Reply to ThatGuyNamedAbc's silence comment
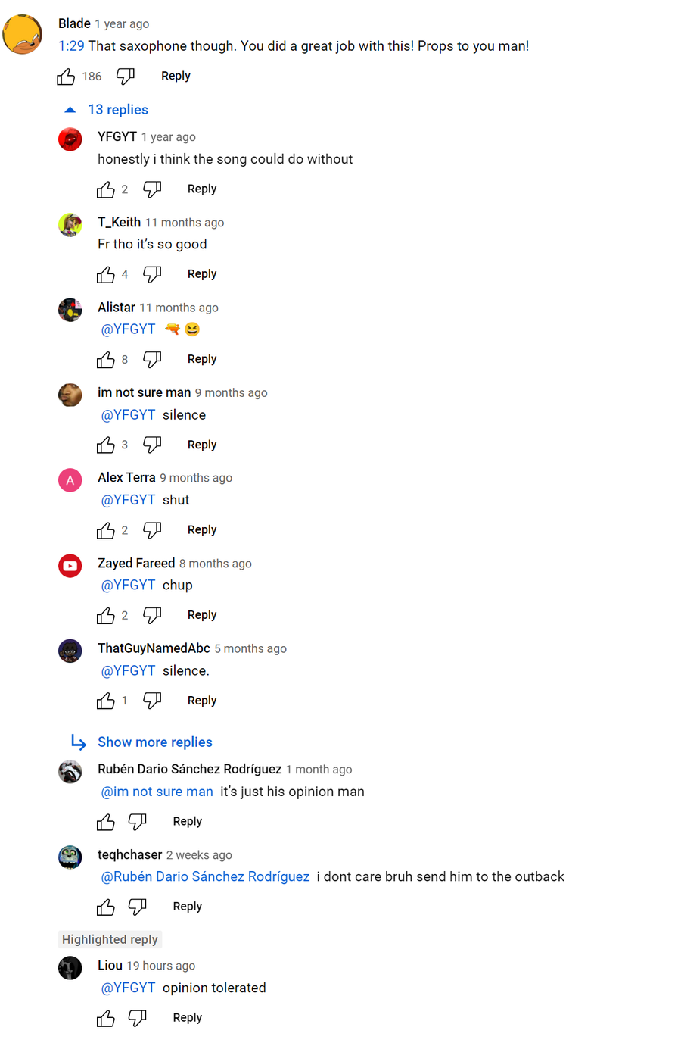 202,701
